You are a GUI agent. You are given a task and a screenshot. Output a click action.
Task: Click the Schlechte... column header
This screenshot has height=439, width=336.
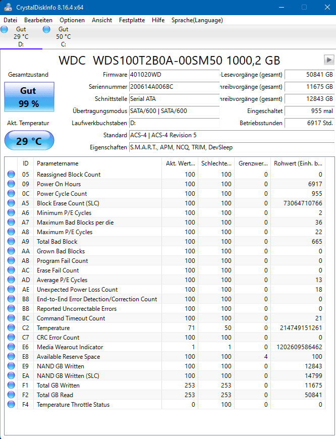pyautogui.click(x=216, y=163)
